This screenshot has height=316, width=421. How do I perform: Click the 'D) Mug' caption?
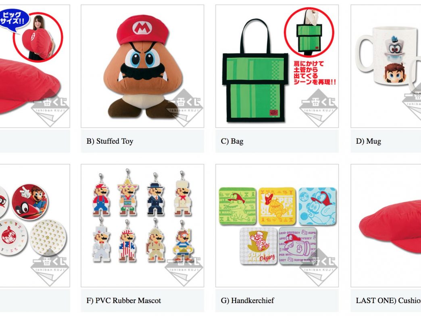(x=369, y=141)
